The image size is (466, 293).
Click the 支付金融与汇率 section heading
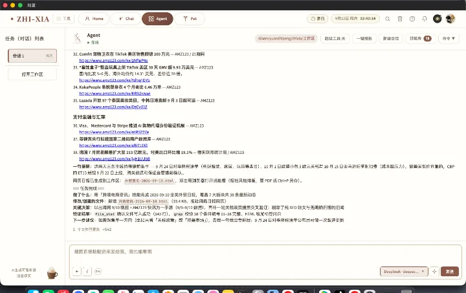tap(89, 117)
